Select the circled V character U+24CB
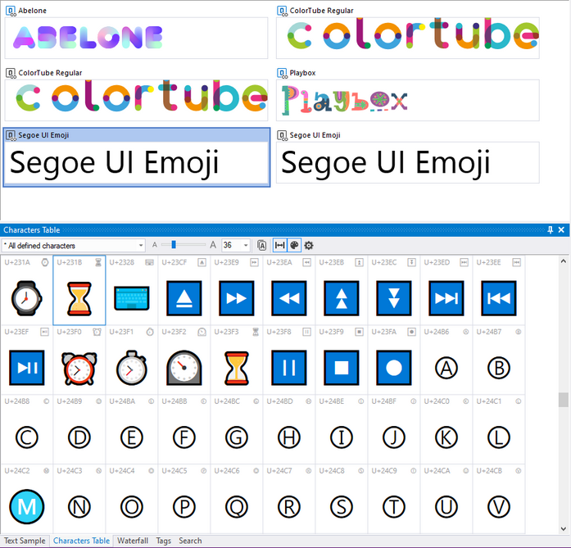The height and width of the screenshot is (548, 571). [499, 499]
